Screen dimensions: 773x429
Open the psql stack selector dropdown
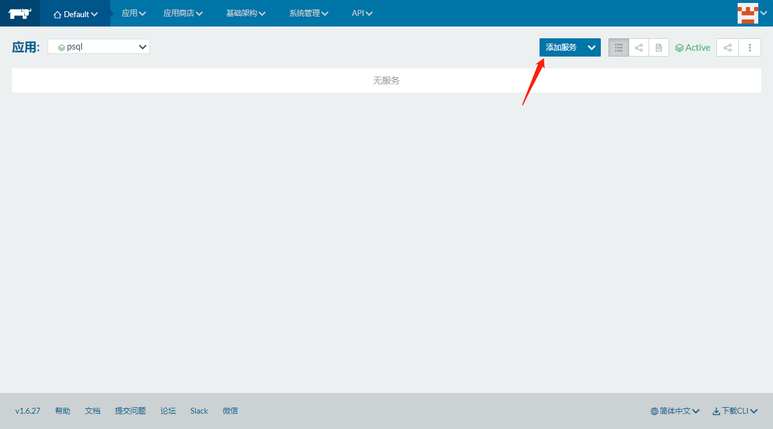pos(98,47)
